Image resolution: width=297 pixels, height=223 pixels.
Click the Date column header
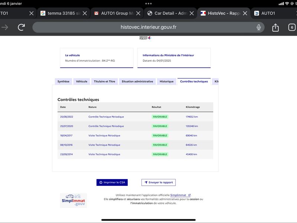(63, 107)
